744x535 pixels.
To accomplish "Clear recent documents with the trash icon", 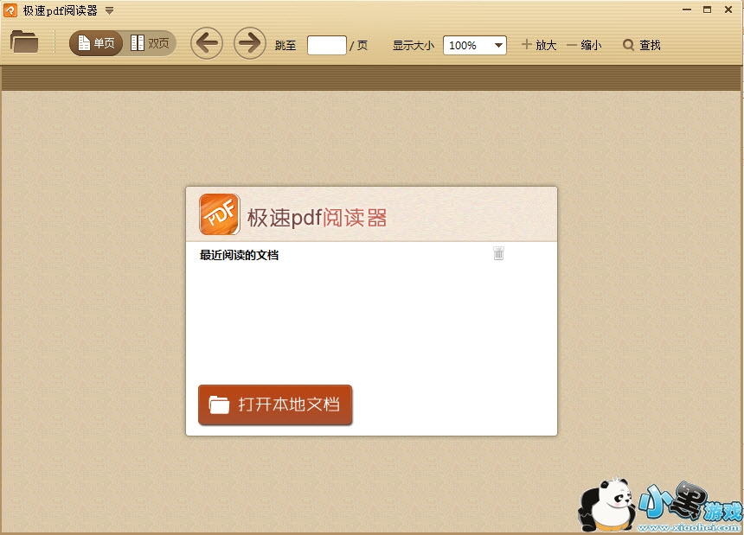I will click(498, 252).
